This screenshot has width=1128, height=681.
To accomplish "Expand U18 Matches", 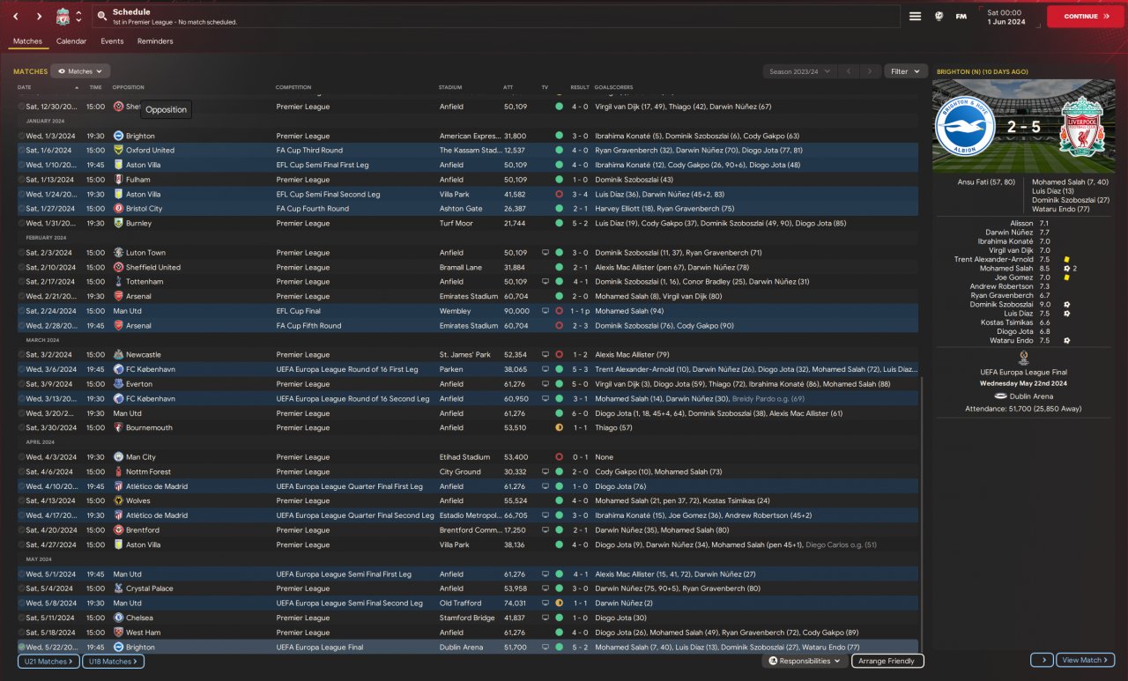I will point(114,661).
